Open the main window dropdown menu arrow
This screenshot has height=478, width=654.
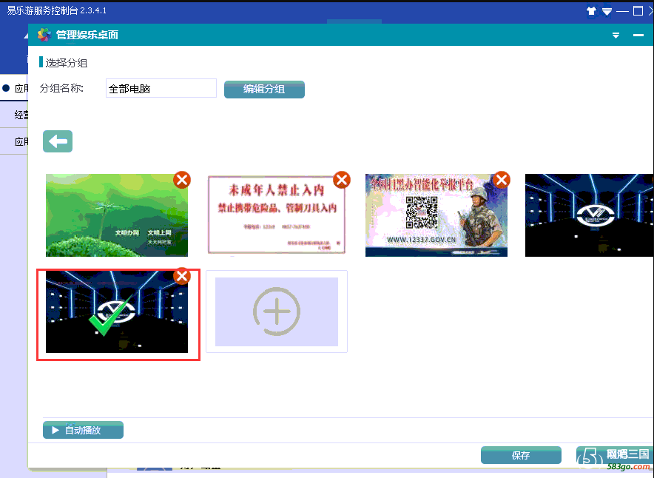[607, 11]
